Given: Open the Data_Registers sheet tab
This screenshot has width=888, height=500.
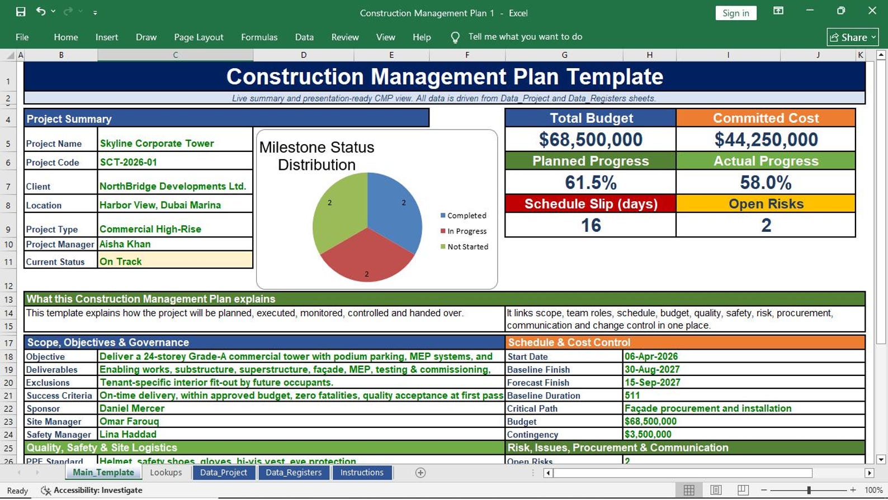Looking at the screenshot, I should 294,473.
